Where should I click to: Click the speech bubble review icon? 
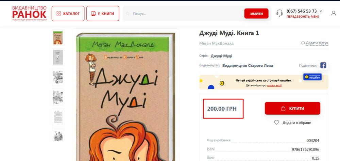303,43
